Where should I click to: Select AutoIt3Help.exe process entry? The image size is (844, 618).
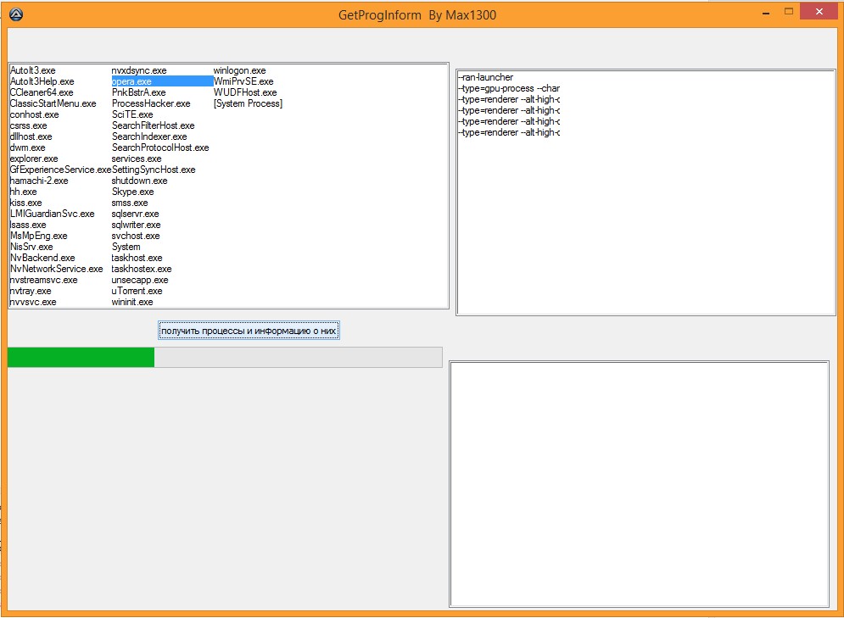coord(42,81)
